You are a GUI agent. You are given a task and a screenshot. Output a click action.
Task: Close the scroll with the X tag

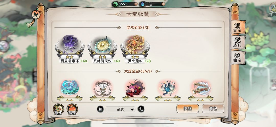pyautogui.click(x=36, y=15)
